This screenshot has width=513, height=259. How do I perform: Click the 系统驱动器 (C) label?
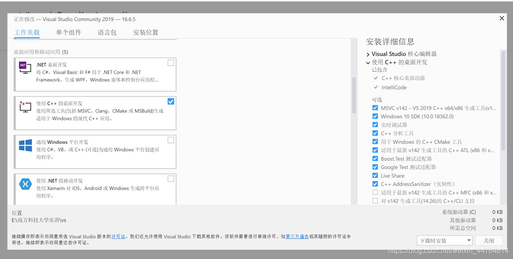[459, 212]
